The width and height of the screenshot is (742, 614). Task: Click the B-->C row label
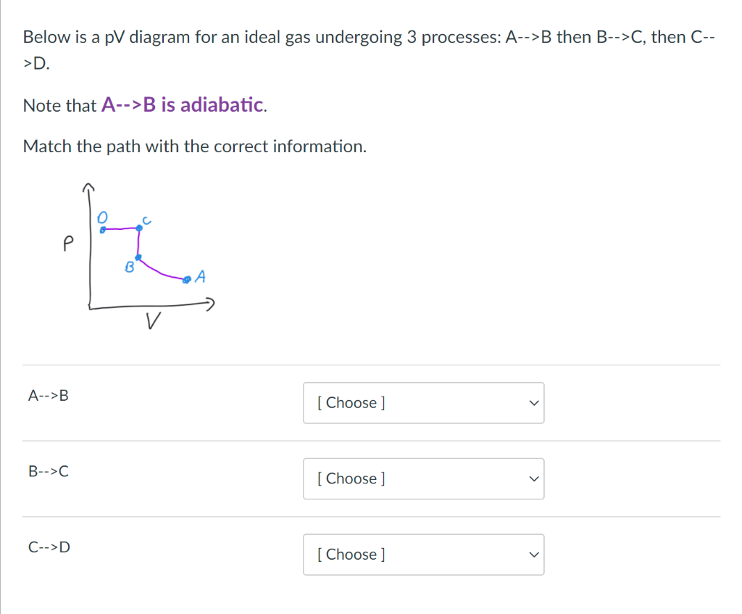click(49, 471)
